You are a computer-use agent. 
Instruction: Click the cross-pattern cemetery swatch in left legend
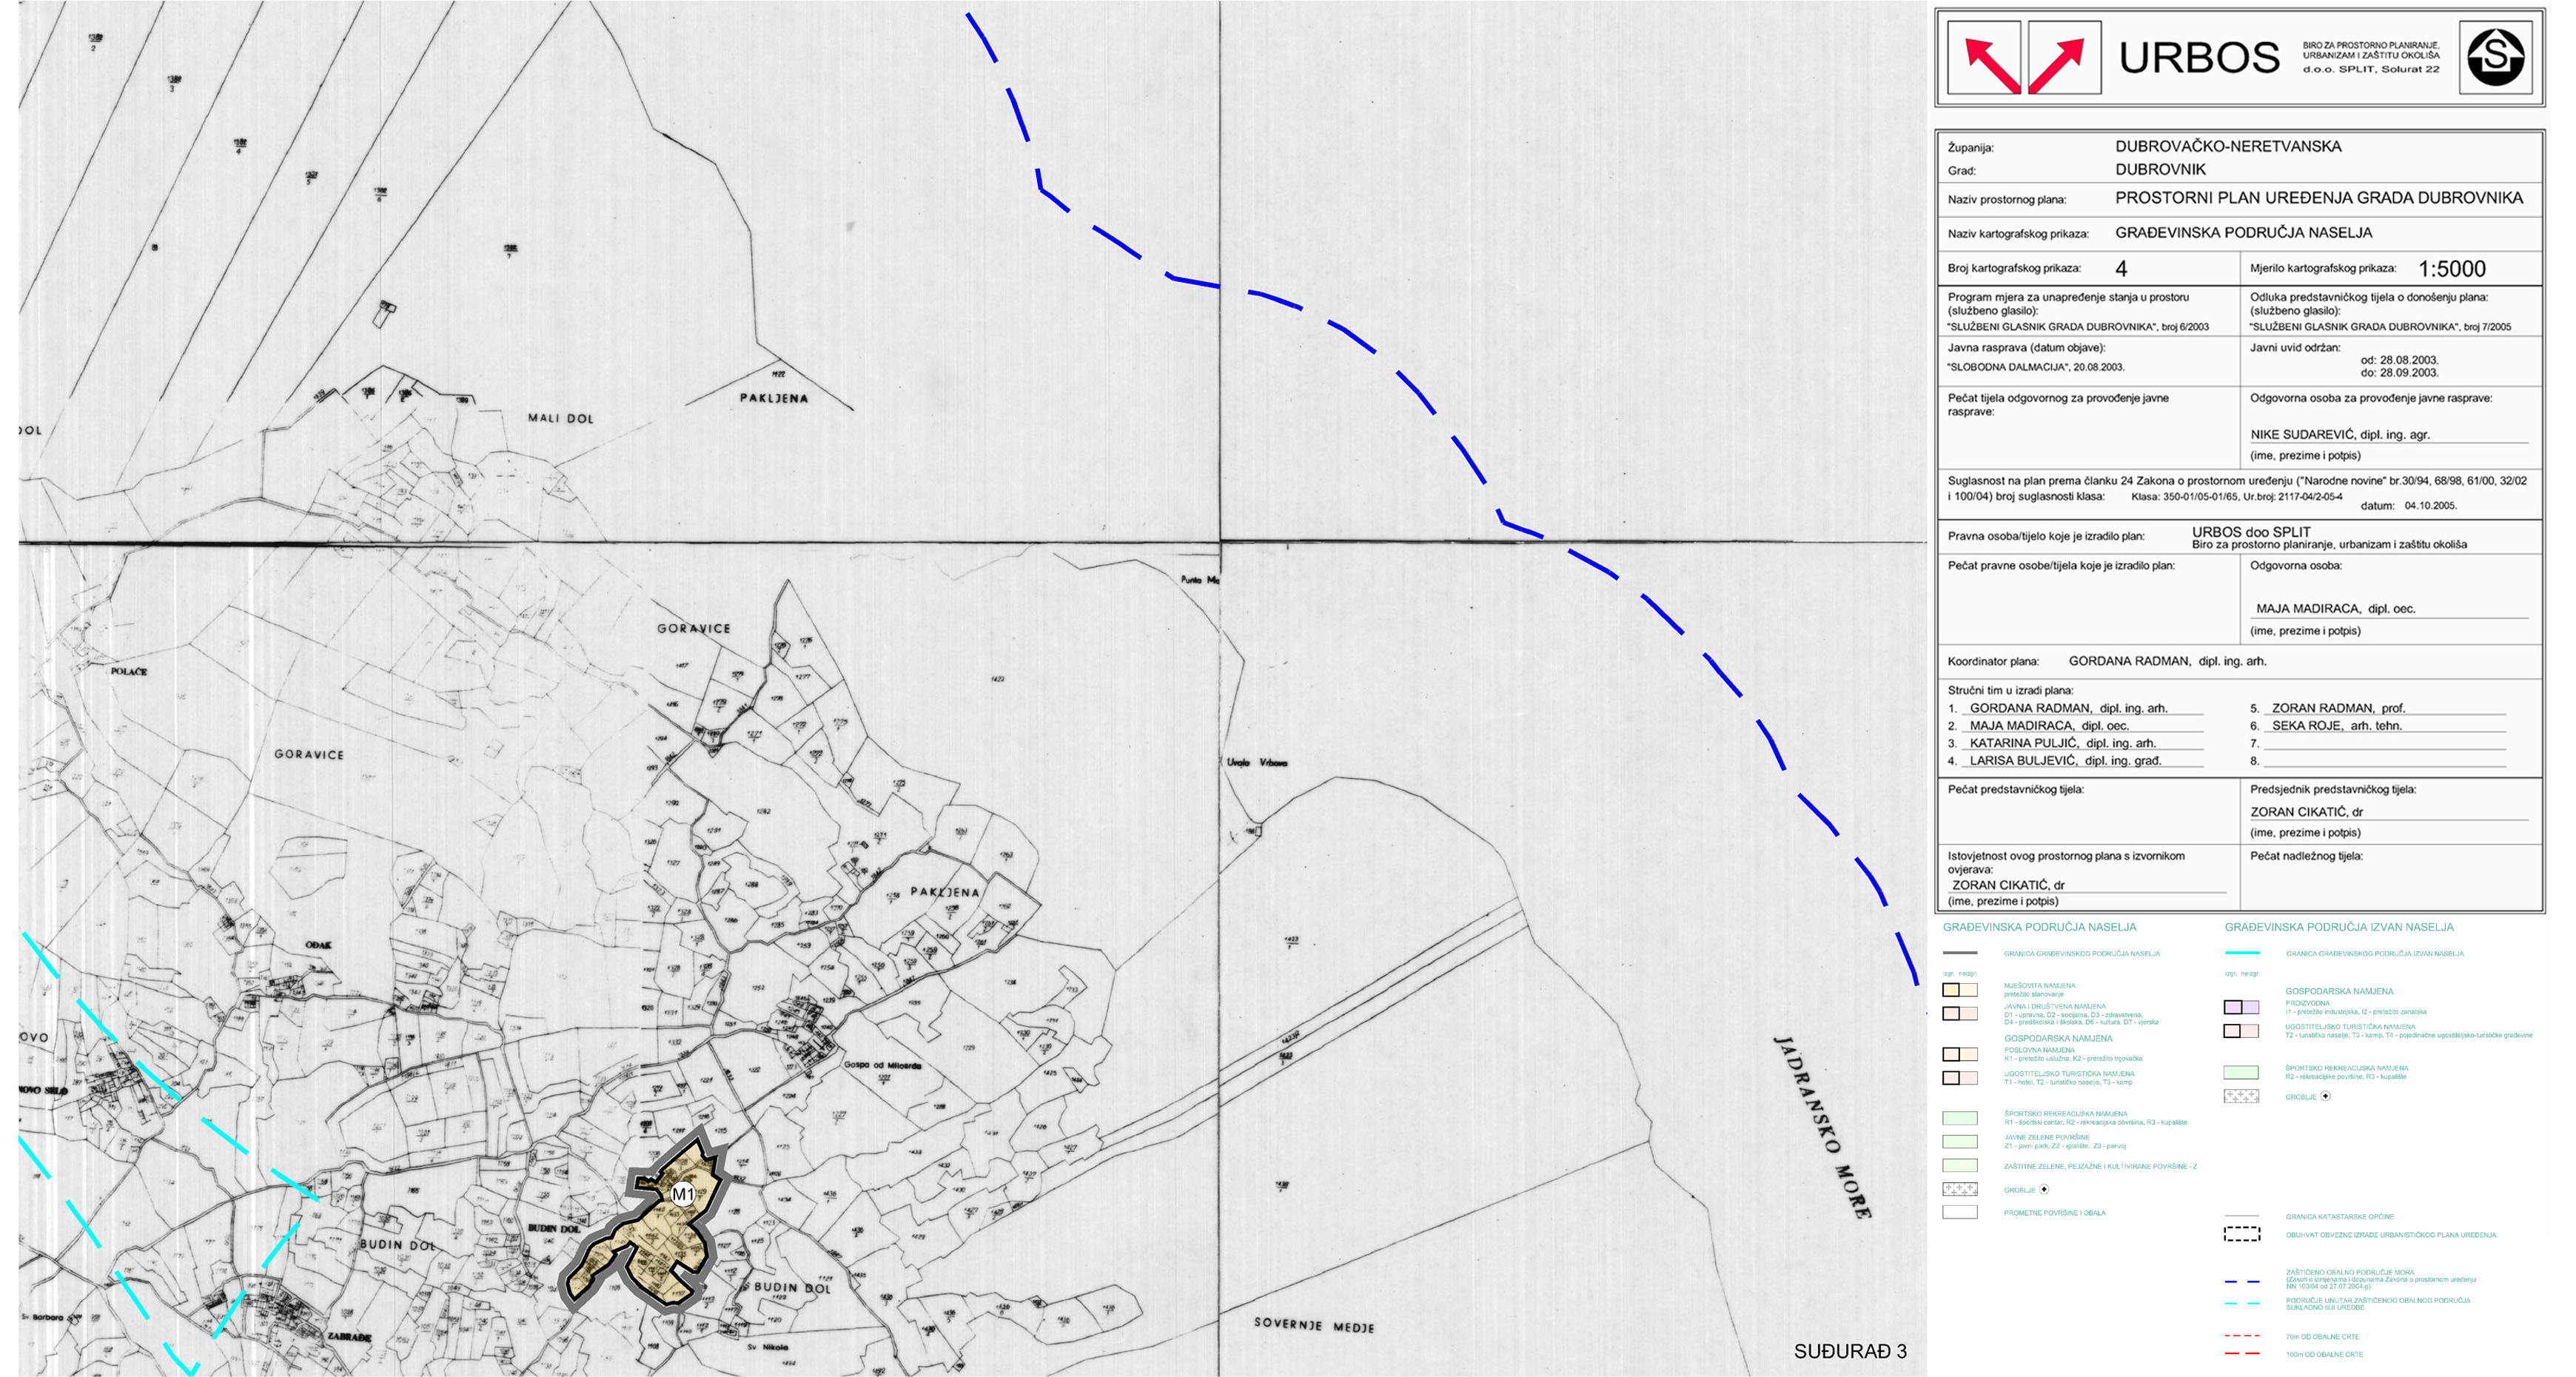[x=1959, y=1189]
